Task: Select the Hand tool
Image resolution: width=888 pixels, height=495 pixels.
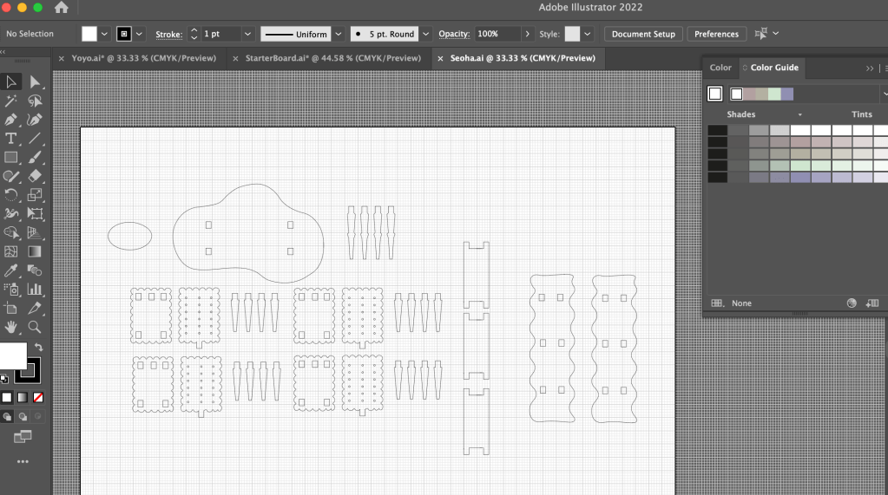Action: [x=11, y=327]
